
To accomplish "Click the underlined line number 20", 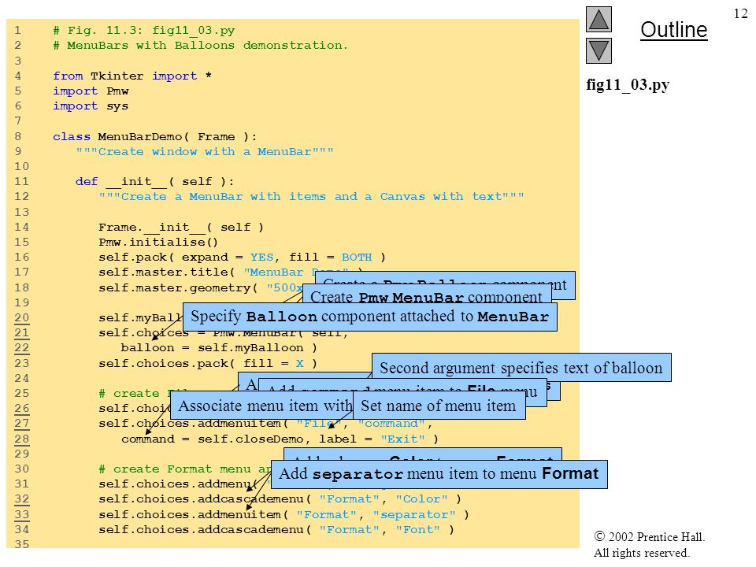I will coord(22,317).
